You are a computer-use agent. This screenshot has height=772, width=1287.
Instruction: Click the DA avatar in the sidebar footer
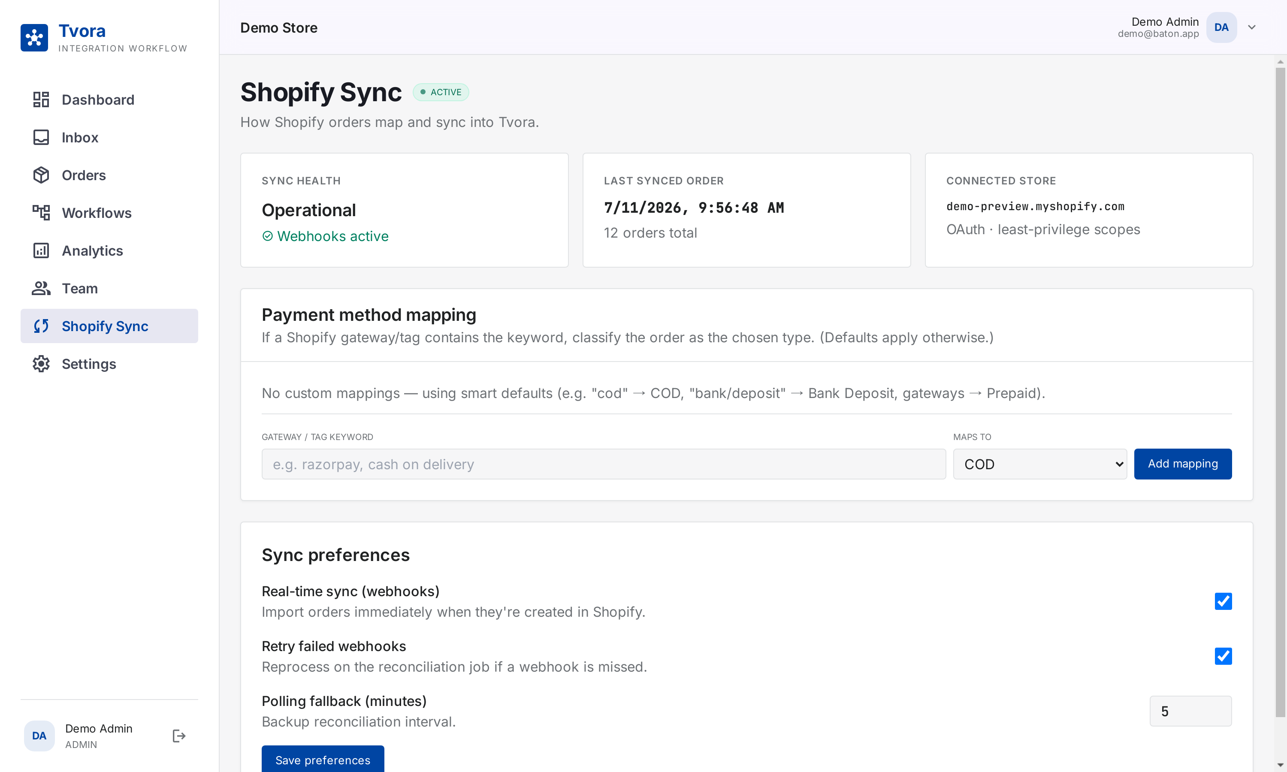click(39, 736)
